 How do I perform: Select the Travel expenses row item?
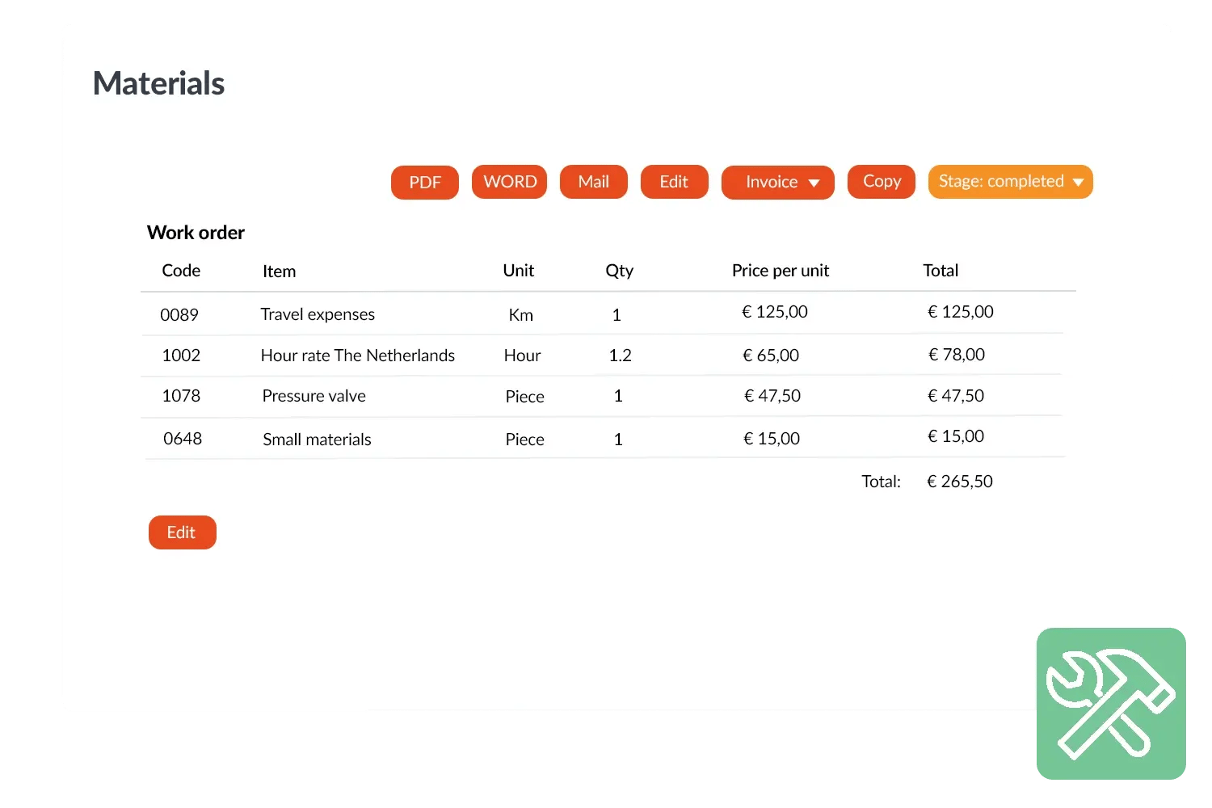coord(318,314)
